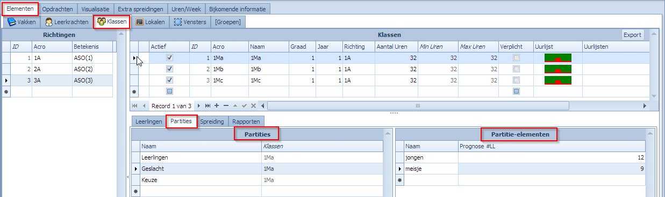This screenshot has height=197, width=665.
Task: Toggle Actief checkbox for class 1Mb
Action: [169, 69]
